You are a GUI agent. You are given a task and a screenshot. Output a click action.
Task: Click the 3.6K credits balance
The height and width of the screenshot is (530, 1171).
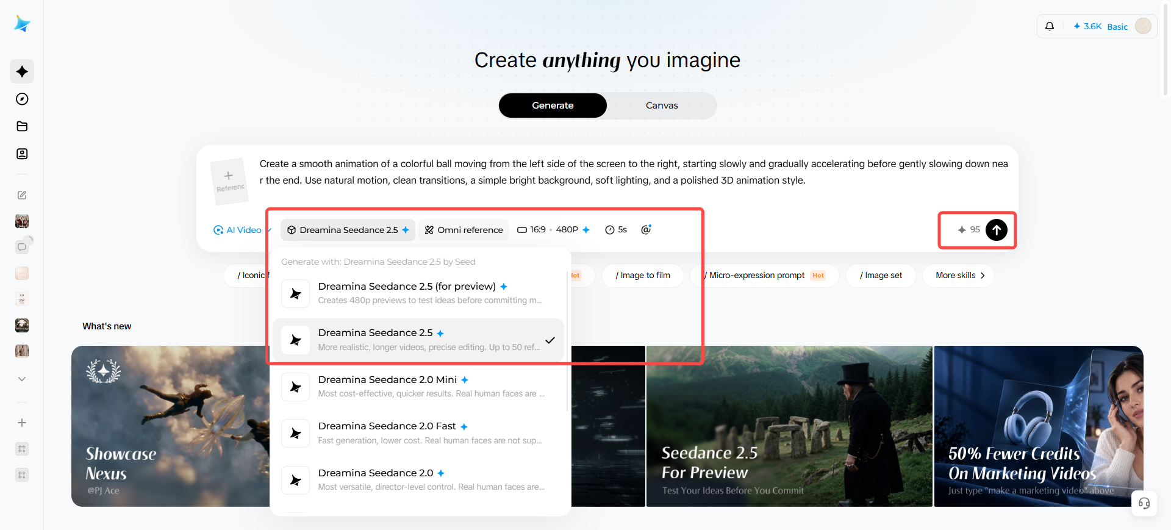(x=1087, y=26)
